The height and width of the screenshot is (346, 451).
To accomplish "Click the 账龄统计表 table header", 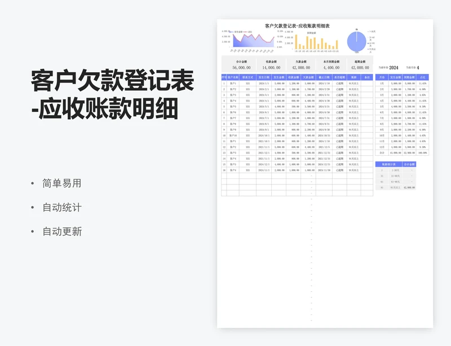I will pos(388,164).
